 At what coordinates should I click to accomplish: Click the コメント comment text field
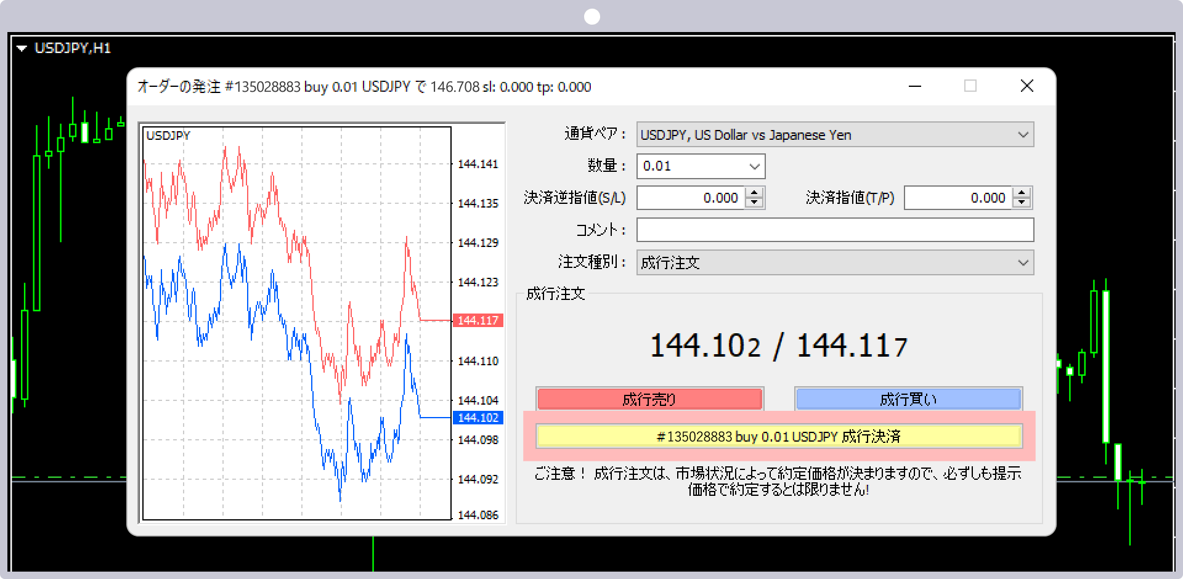tap(835, 230)
